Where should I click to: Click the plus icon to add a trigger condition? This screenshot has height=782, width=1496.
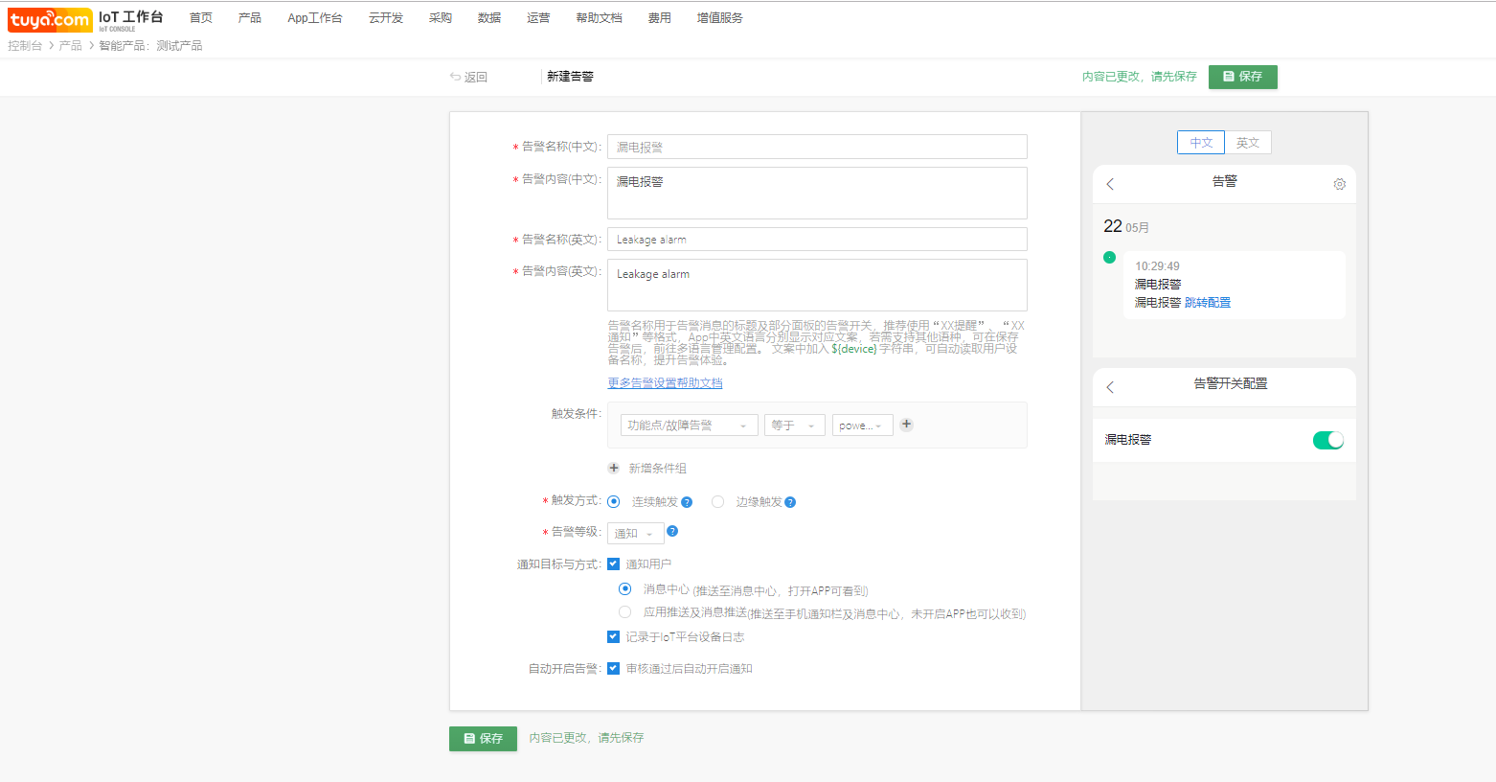[906, 425]
